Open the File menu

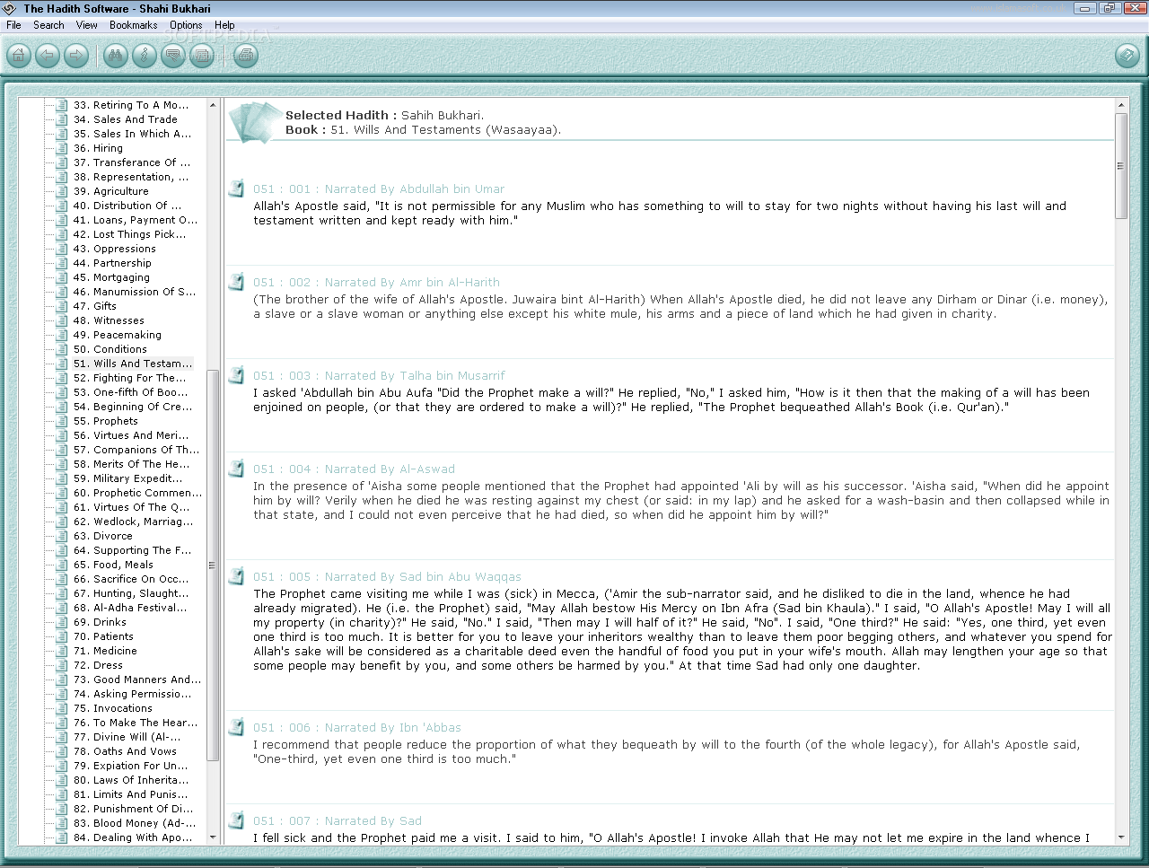point(13,25)
